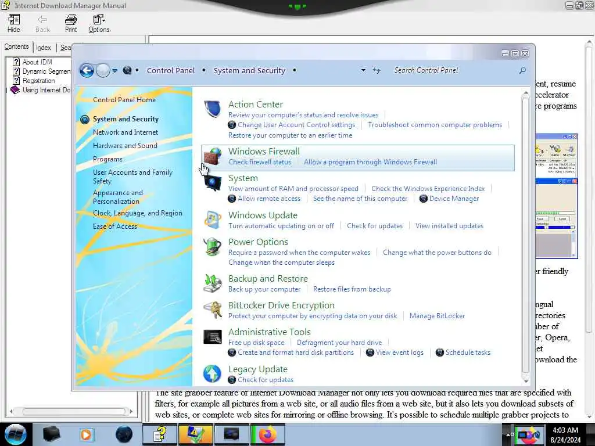Click System and Security breadcrumb
This screenshot has height=446, width=595.
pos(249,70)
